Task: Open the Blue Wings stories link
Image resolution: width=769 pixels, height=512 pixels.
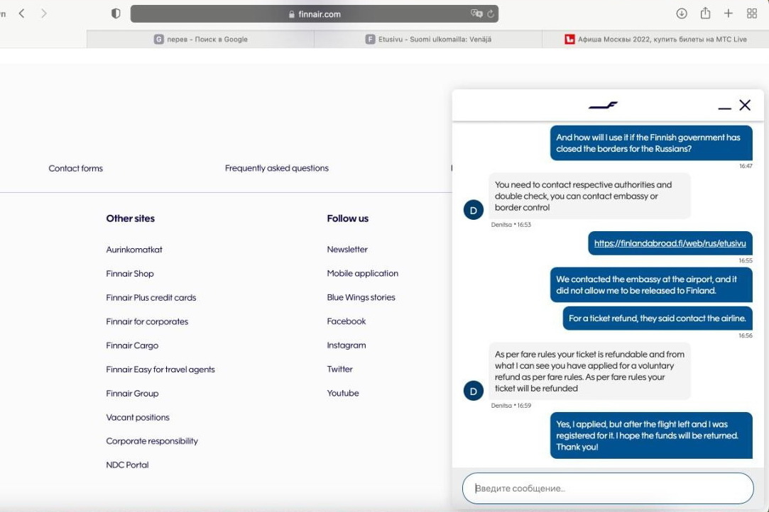Action: (361, 297)
